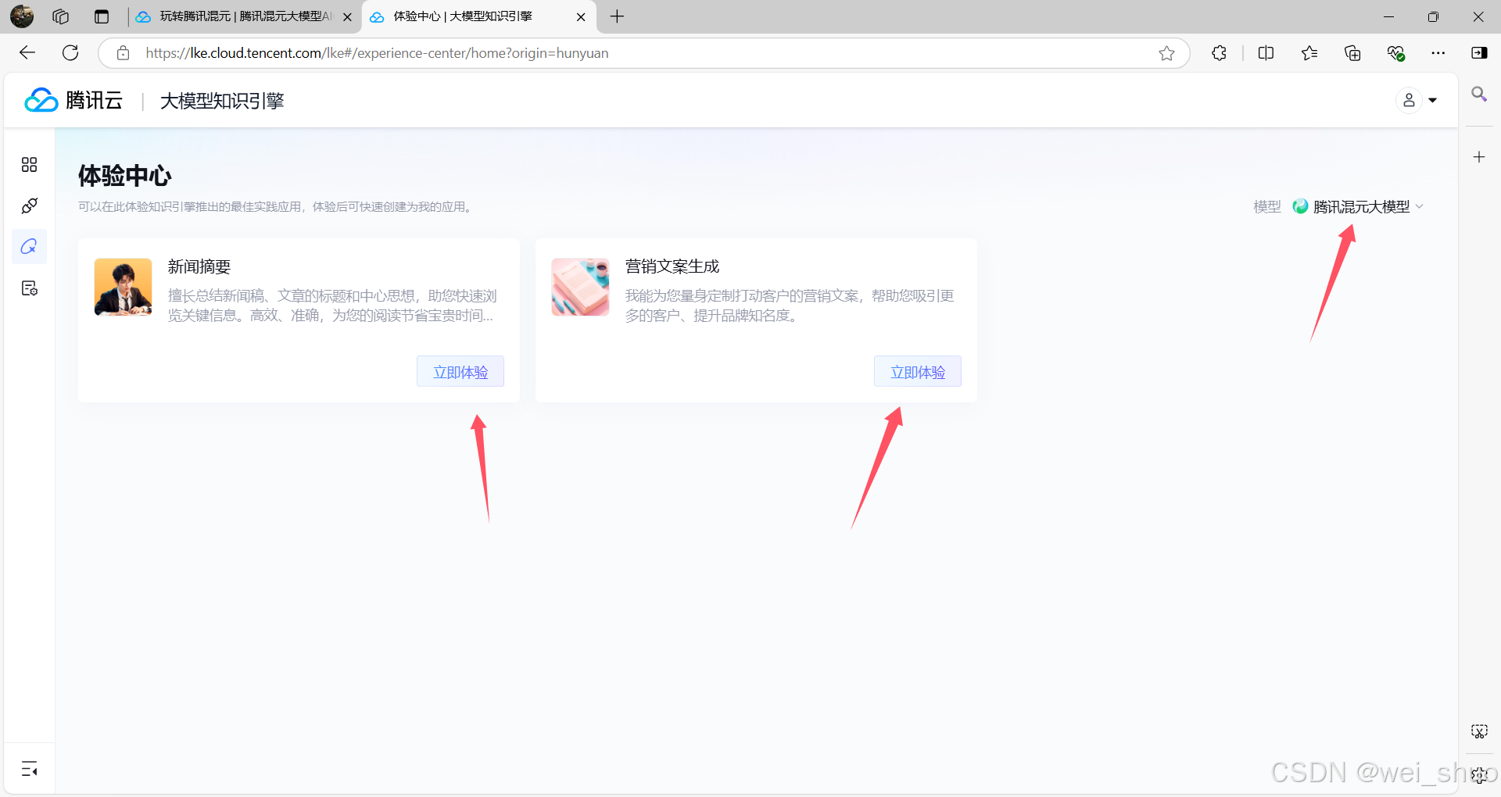Collapse the sidebar with bottom-left icon
Image resolution: width=1501 pixels, height=797 pixels.
(29, 769)
